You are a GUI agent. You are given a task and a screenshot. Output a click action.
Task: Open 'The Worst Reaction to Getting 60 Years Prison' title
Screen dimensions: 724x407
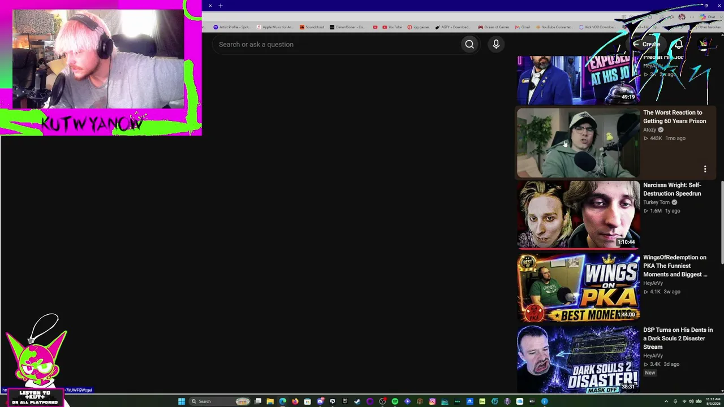coord(674,116)
